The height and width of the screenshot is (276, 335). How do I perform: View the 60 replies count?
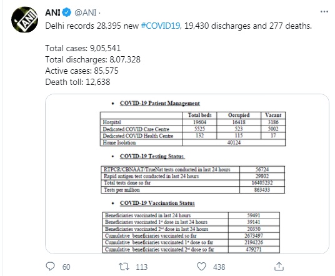coord(66,267)
